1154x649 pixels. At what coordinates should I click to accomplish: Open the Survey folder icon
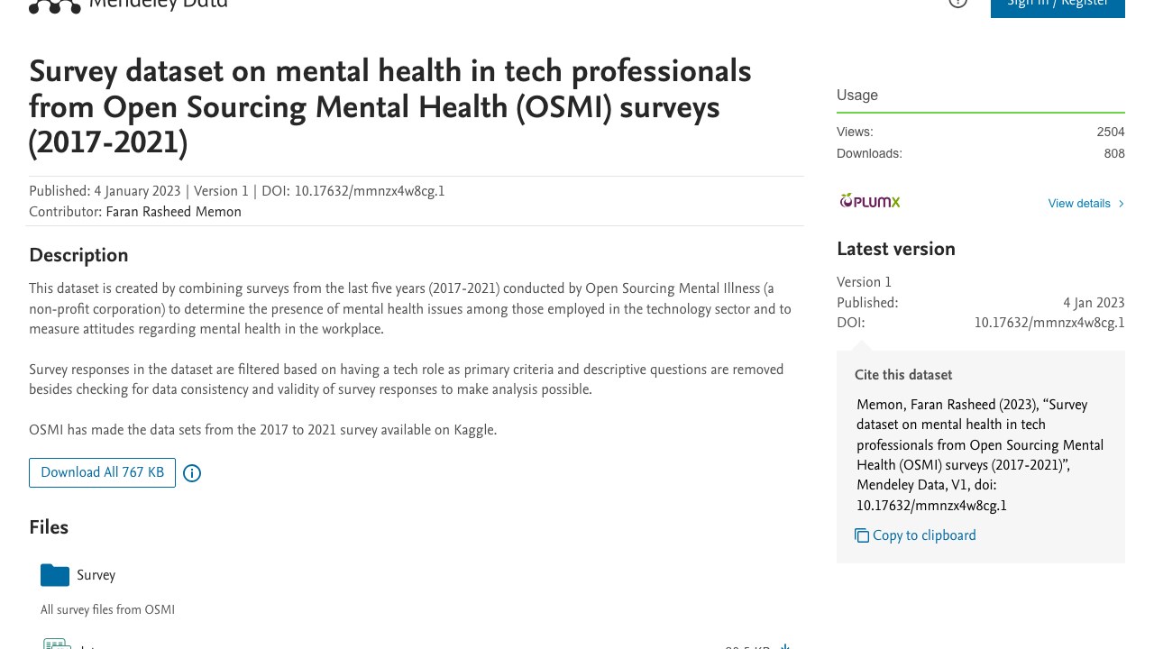tap(55, 575)
